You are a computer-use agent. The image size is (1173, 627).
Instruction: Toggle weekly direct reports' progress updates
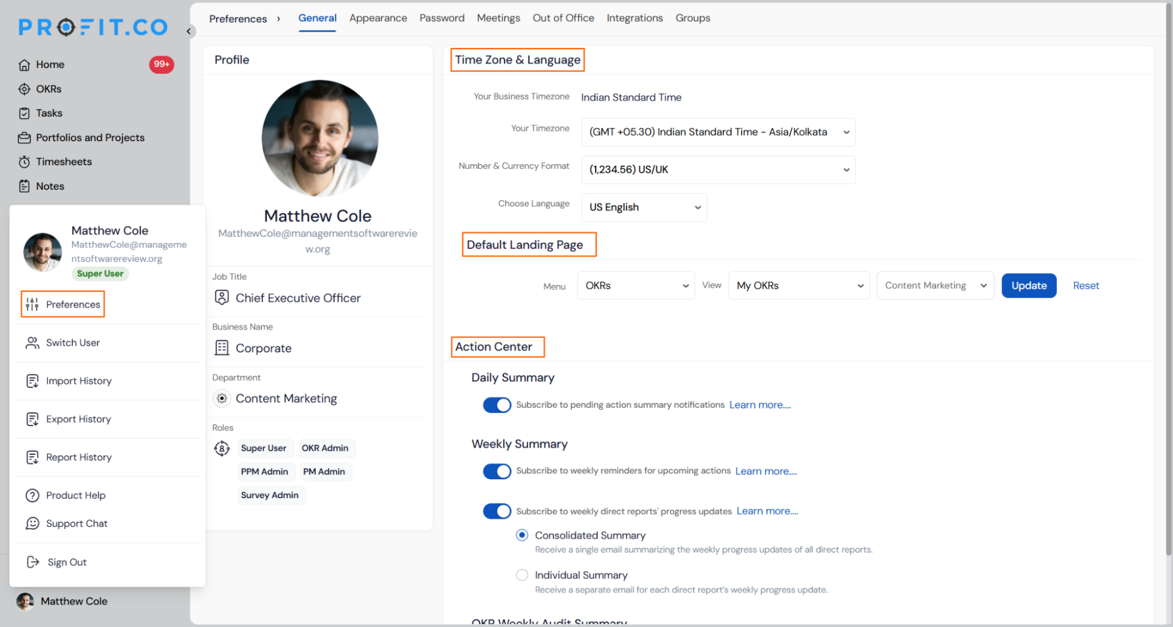[x=497, y=511]
